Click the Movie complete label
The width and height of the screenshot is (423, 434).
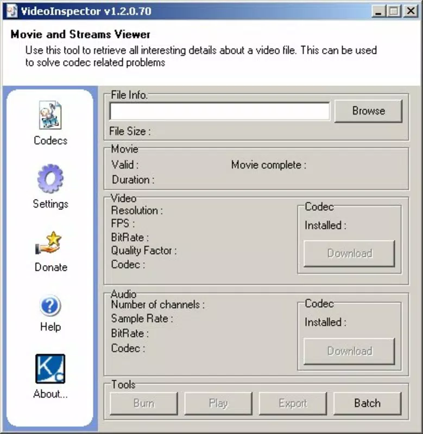point(269,165)
